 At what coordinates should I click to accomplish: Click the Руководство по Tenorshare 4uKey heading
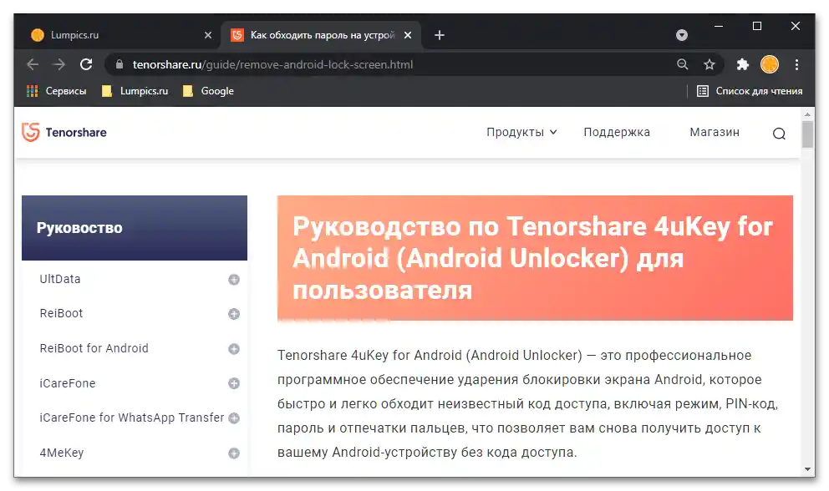click(533, 259)
